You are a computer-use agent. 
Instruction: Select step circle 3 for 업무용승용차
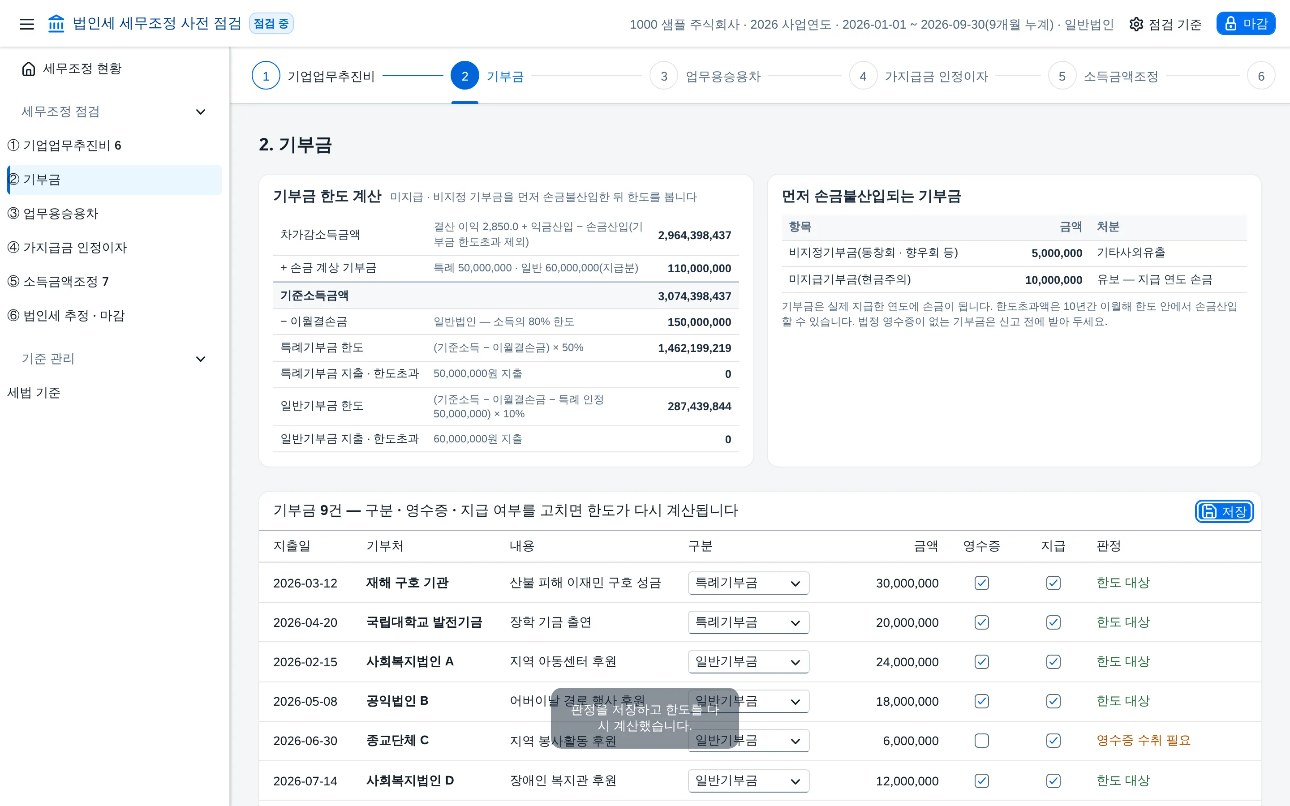coord(664,76)
